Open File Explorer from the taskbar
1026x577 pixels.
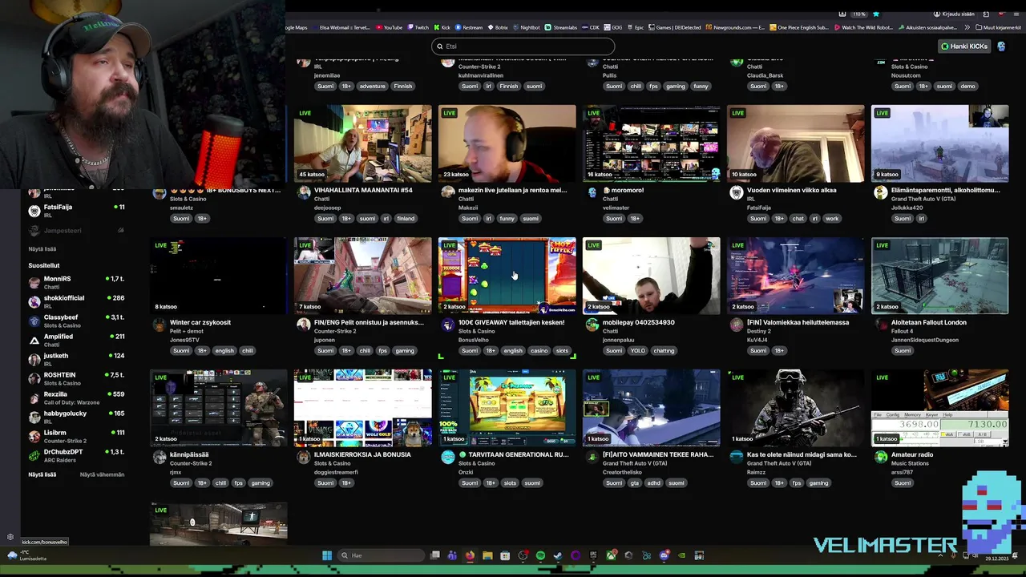pyautogui.click(x=487, y=555)
